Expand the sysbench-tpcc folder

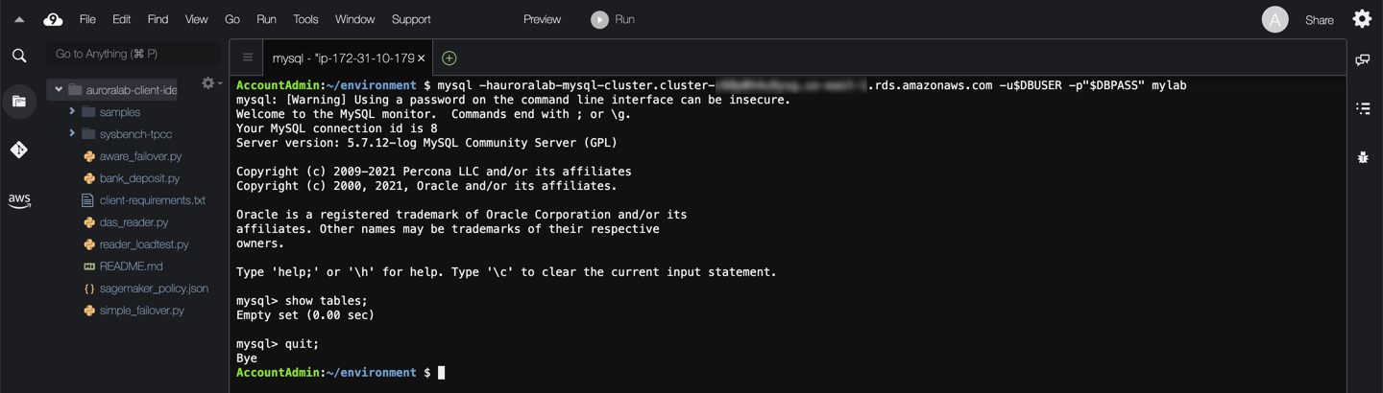coord(72,134)
